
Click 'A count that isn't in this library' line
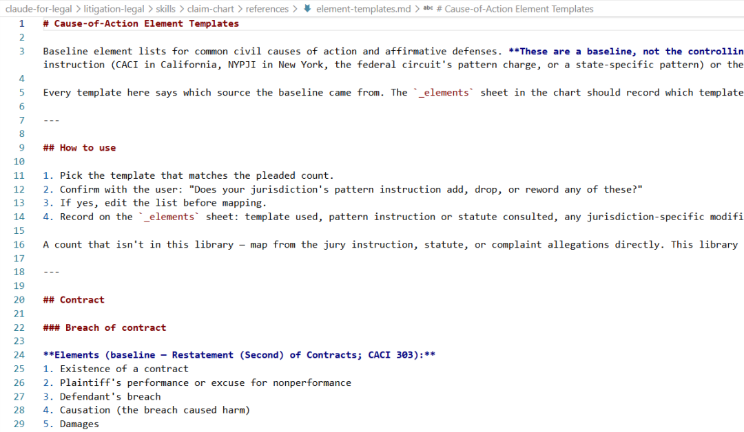pos(391,245)
